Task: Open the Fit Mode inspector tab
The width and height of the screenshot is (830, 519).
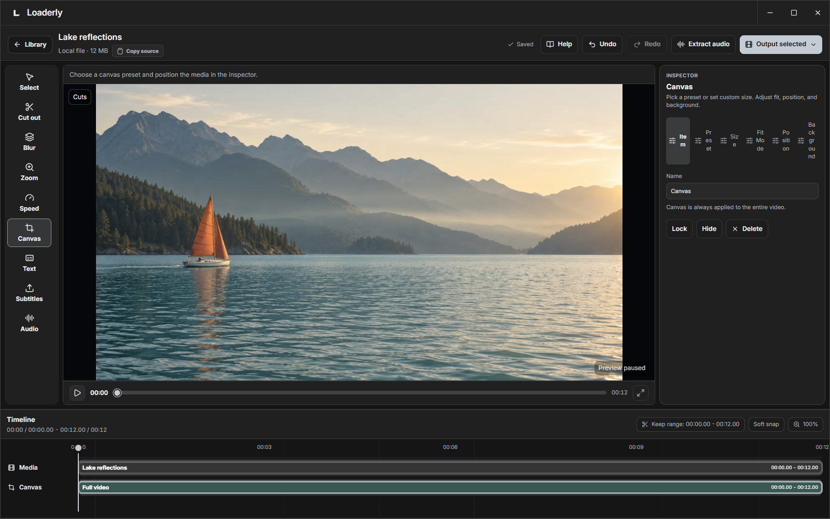Action: 755,141
